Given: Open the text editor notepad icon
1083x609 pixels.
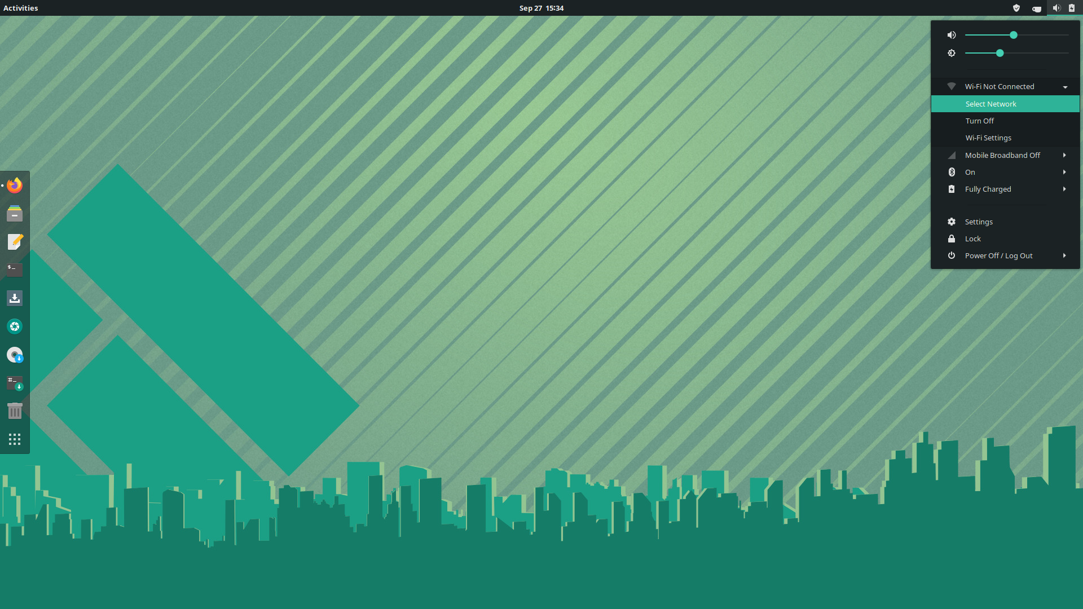Looking at the screenshot, I should tap(15, 241).
